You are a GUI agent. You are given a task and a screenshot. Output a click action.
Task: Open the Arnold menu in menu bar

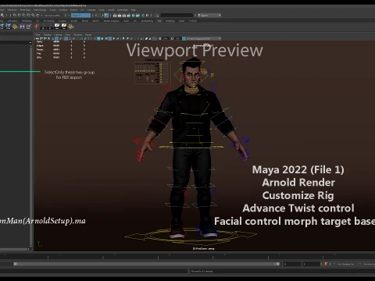pos(111,10)
